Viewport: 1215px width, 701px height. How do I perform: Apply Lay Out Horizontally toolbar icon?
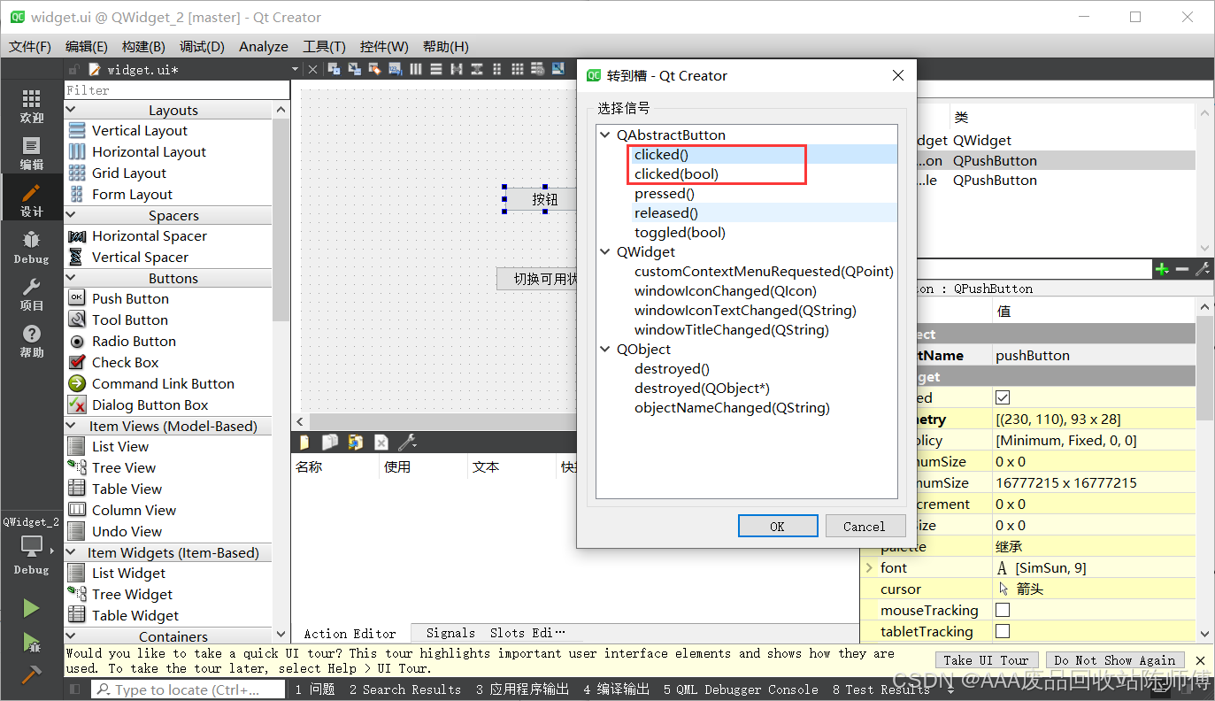415,69
